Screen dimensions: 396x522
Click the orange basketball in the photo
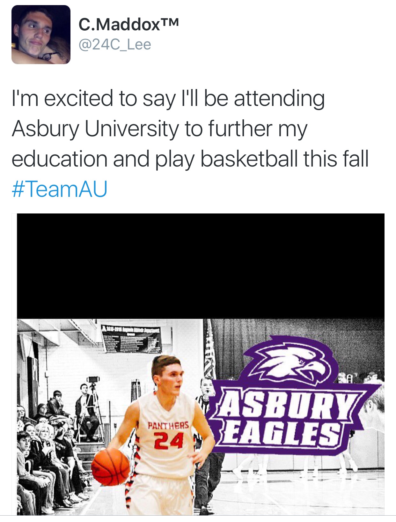[111, 467]
